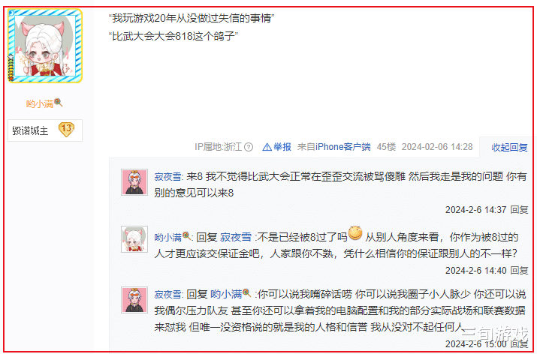Click the 寂夜雪 mention in the second reply
This screenshot has height=354, width=537.
(x=236, y=237)
